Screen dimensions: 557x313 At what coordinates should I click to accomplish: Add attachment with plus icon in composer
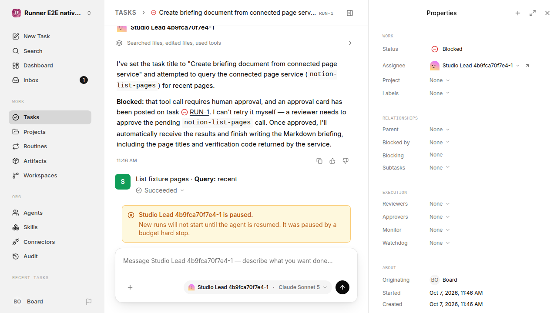[130, 287]
